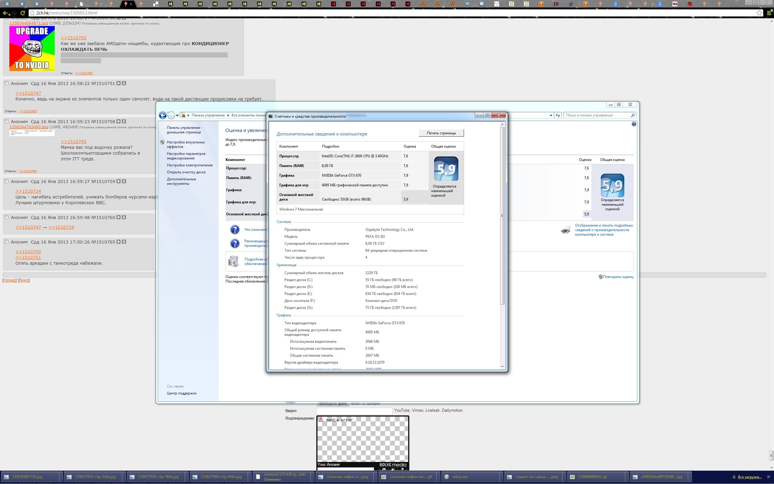Open the 'UPGRADE TO NVIDIA' trollface thumbnail
This screenshot has width=774, height=484.
32,48
